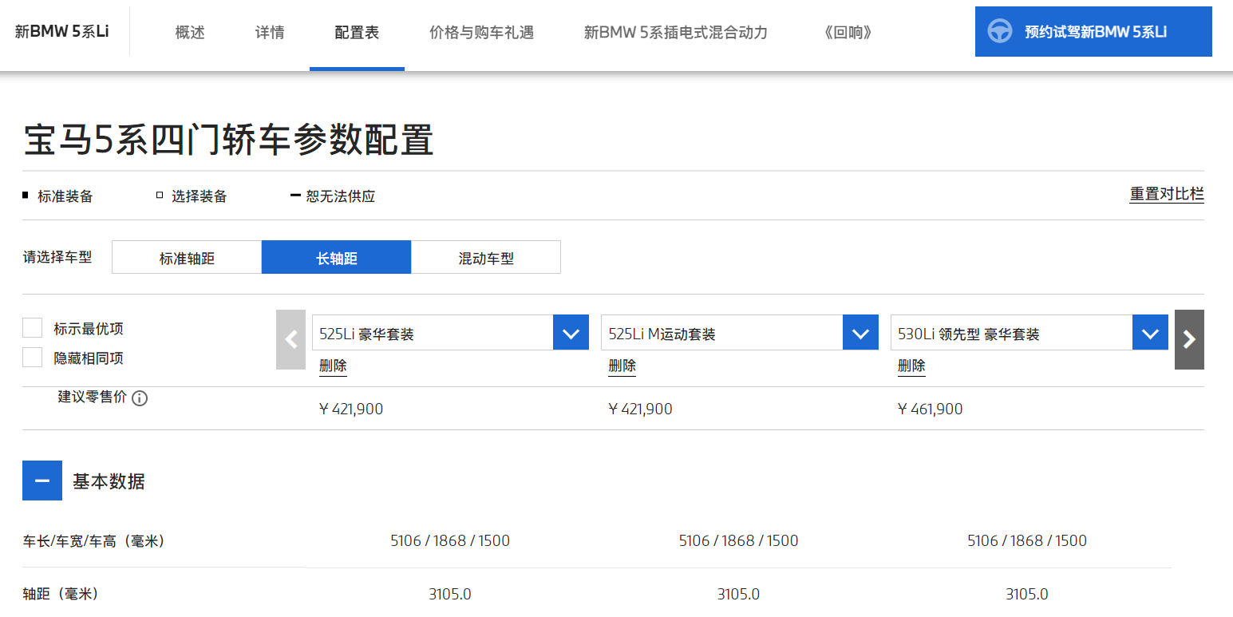
Task: Select the 标准轴距 model type
Action: coord(187,257)
